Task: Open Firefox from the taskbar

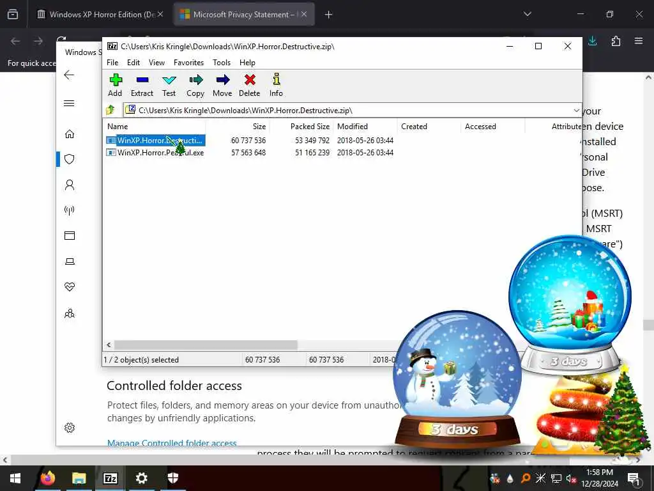Action: pos(48,478)
